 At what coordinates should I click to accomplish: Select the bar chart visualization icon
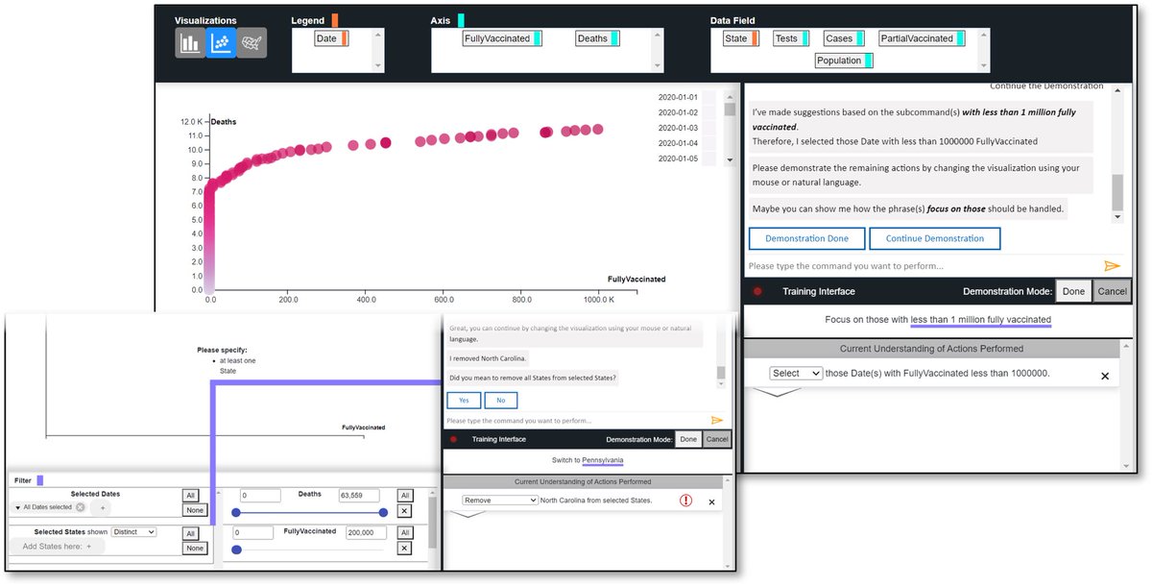[x=190, y=43]
